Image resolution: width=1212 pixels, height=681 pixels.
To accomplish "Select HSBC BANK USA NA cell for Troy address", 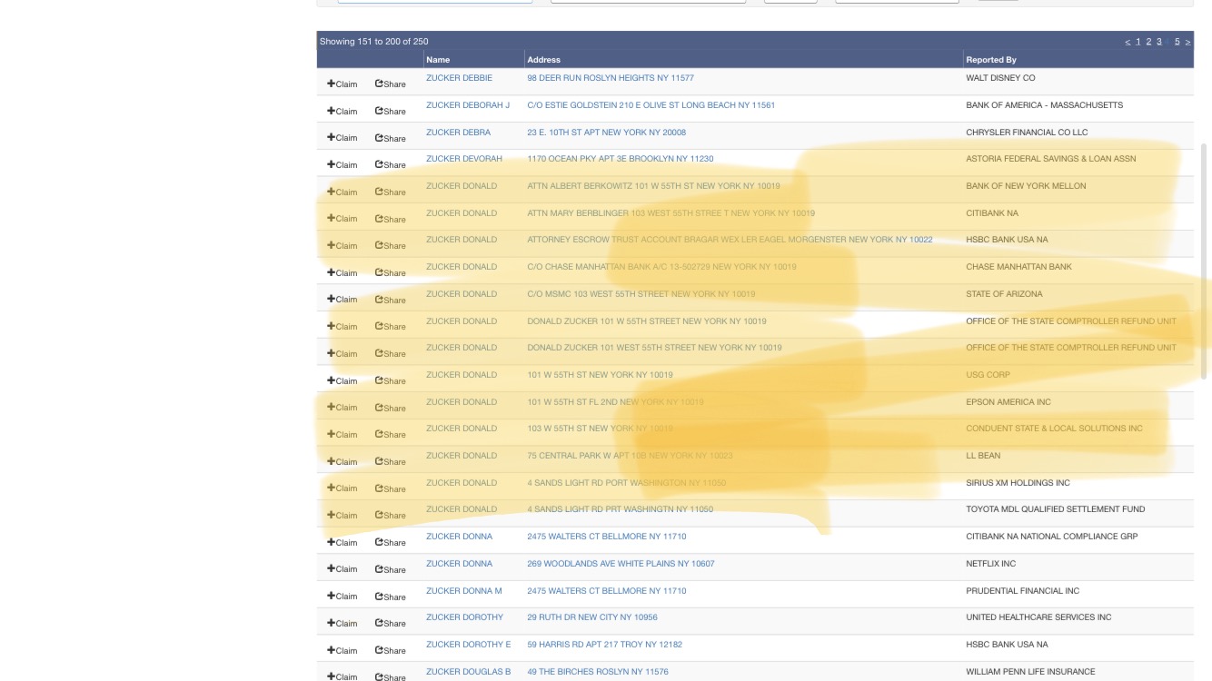I will pyautogui.click(x=1007, y=645).
